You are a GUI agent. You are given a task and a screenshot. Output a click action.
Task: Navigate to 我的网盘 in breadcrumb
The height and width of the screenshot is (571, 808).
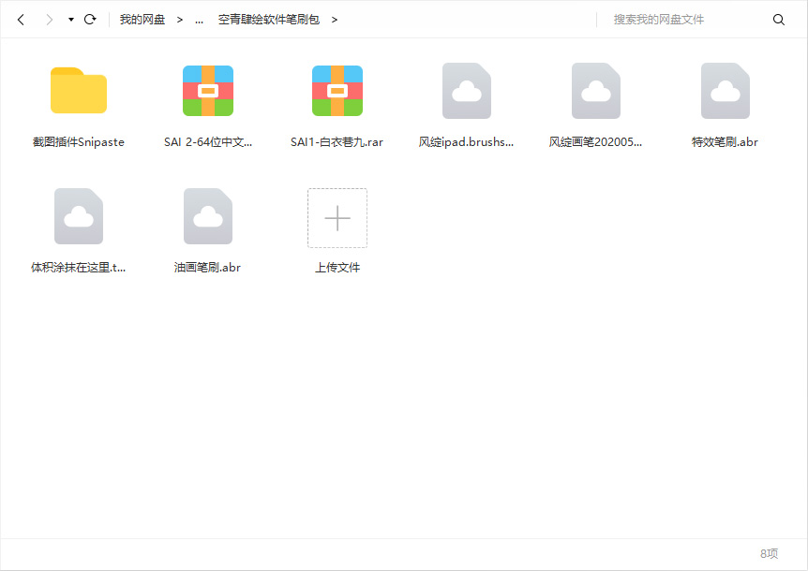pos(142,20)
